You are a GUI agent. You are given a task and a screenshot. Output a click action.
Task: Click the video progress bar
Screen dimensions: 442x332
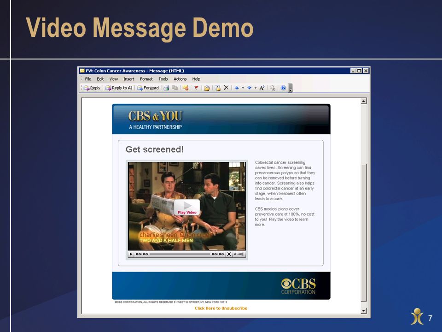point(180,254)
